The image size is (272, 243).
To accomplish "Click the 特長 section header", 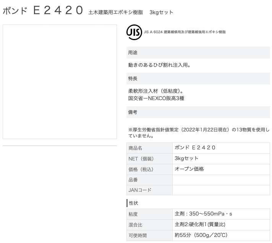I will [x=198, y=79].
